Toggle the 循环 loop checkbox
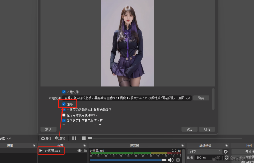Screen dimensions: 254x163 click(64, 104)
